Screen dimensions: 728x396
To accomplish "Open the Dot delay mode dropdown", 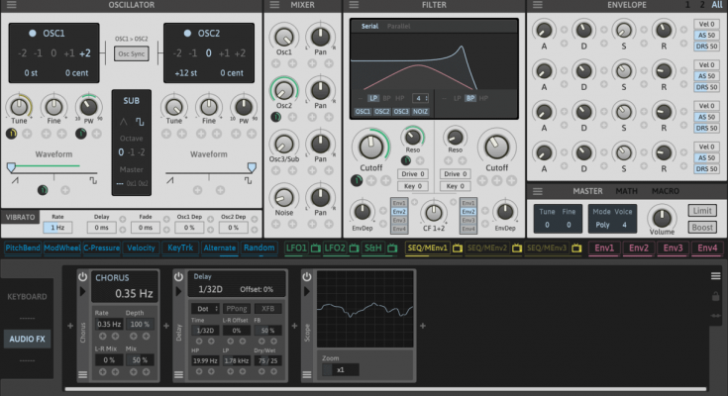I will click(x=205, y=308).
